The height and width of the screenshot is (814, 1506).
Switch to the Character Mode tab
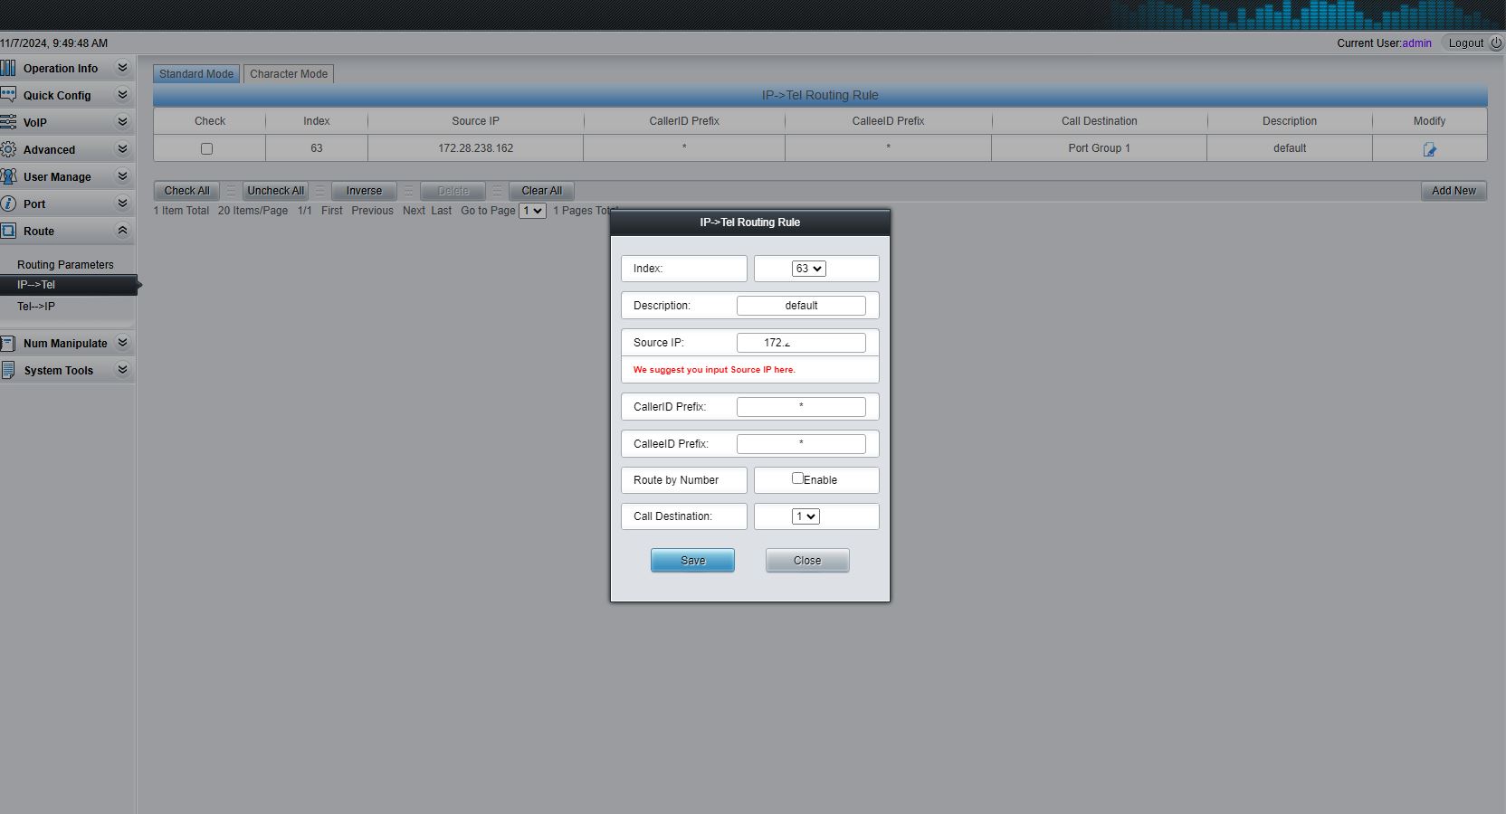click(289, 74)
